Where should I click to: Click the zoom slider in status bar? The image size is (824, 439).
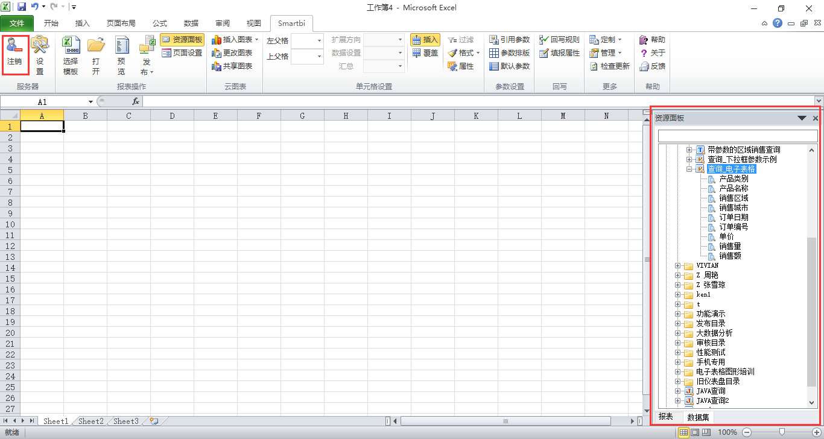pyautogui.click(x=782, y=432)
